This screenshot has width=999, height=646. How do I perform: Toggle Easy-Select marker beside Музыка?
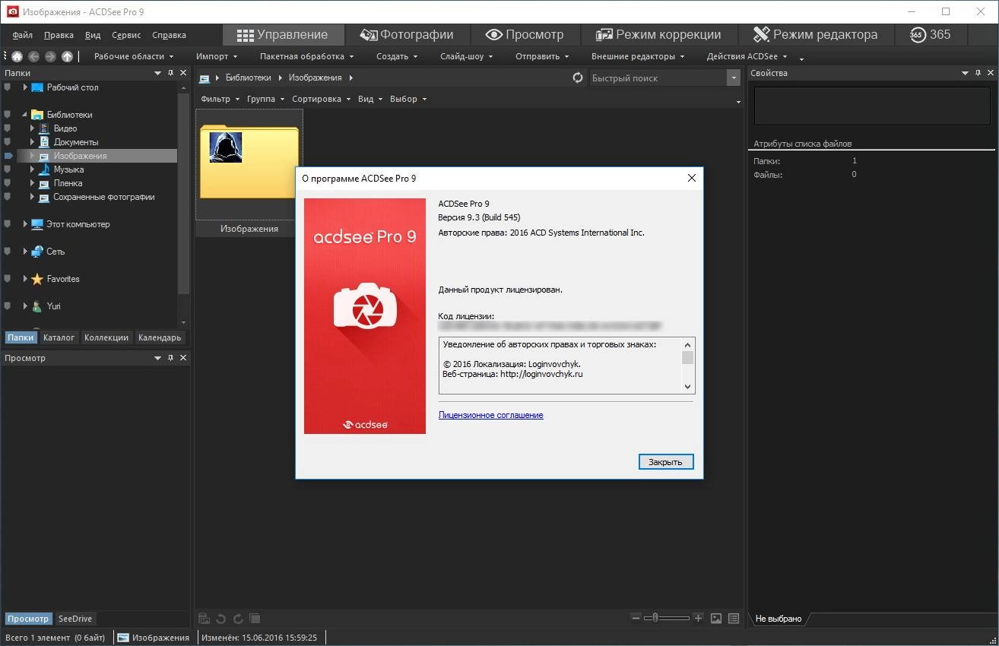(x=8, y=169)
